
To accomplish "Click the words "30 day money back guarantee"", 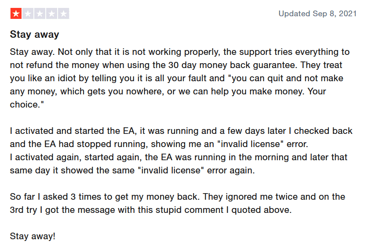I will (x=232, y=65).
